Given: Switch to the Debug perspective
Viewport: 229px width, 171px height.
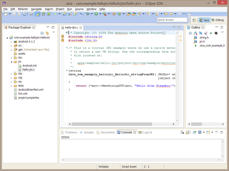Looking at the screenshot, I should pos(217,20).
